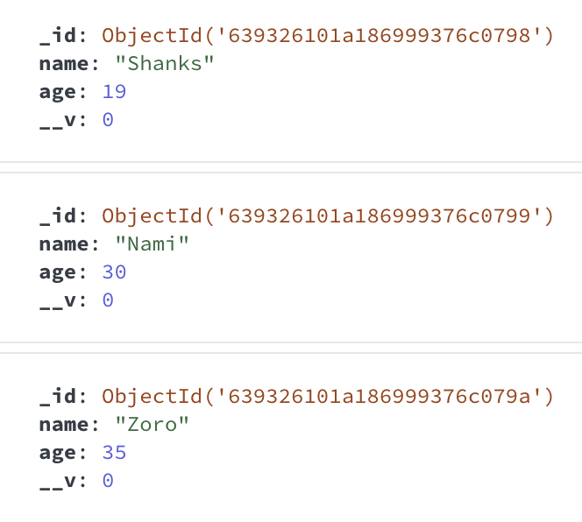Click the age field key in Zoro document

(x=58, y=454)
